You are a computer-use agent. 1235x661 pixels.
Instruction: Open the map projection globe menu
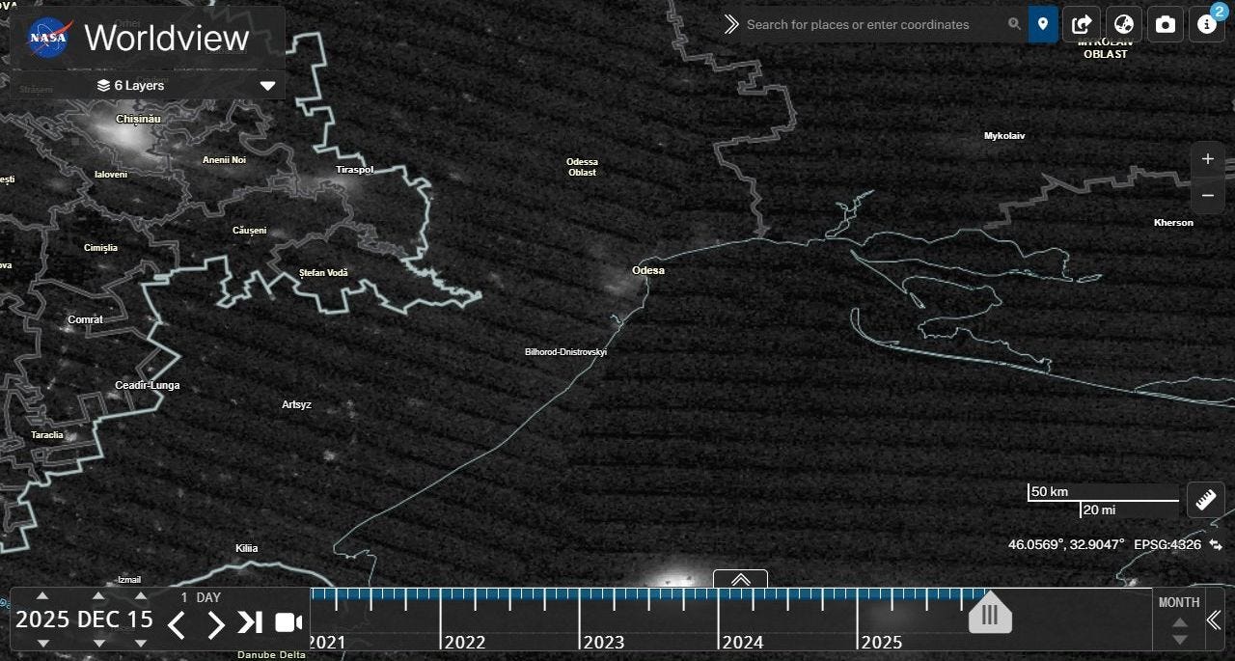tap(1123, 24)
